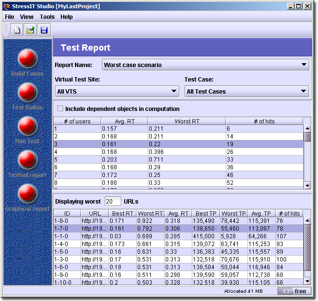The height and width of the screenshot is (301, 318).
Task: Open the Virtual Test Site All VTS dropdown
Action: [x=117, y=91]
